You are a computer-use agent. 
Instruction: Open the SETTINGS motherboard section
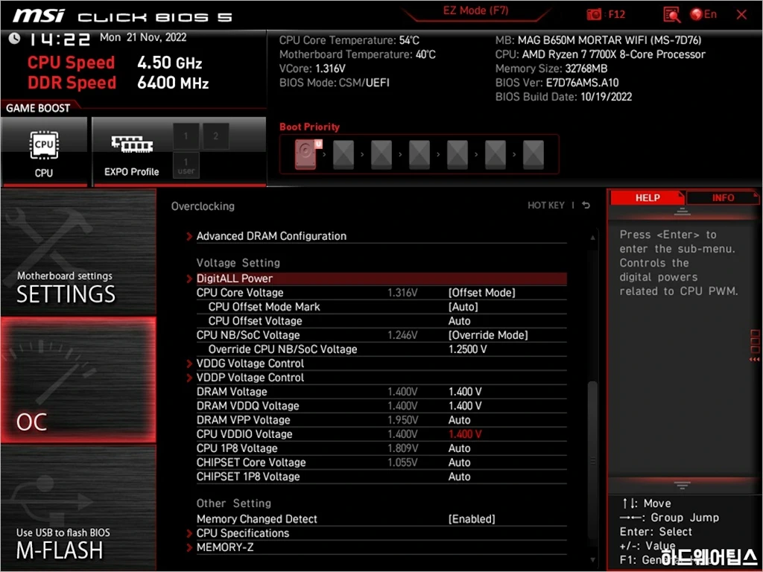point(78,253)
